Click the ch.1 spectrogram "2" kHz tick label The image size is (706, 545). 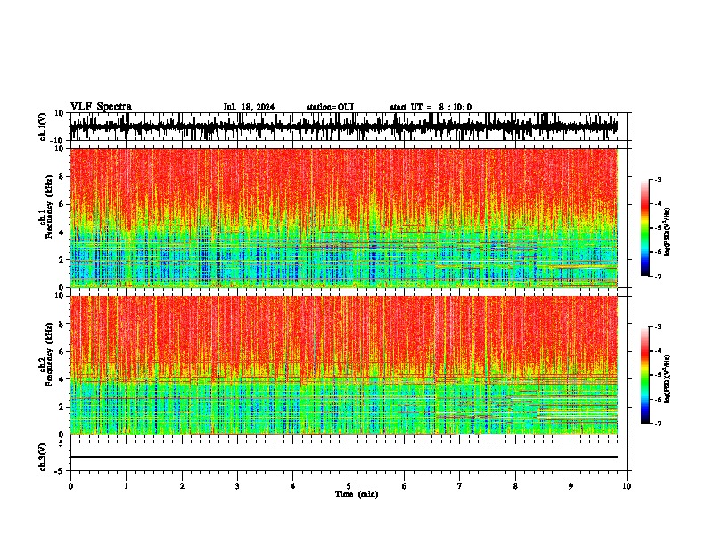[62, 259]
